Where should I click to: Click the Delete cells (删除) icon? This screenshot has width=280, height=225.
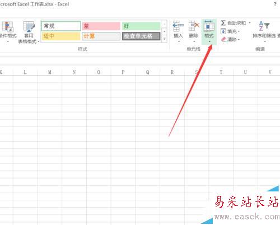194,26
